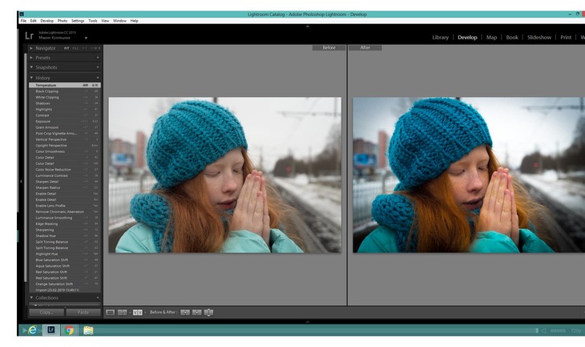This screenshot has height=347, width=585.
Task: Click the Before photo preview
Action: pos(225,175)
